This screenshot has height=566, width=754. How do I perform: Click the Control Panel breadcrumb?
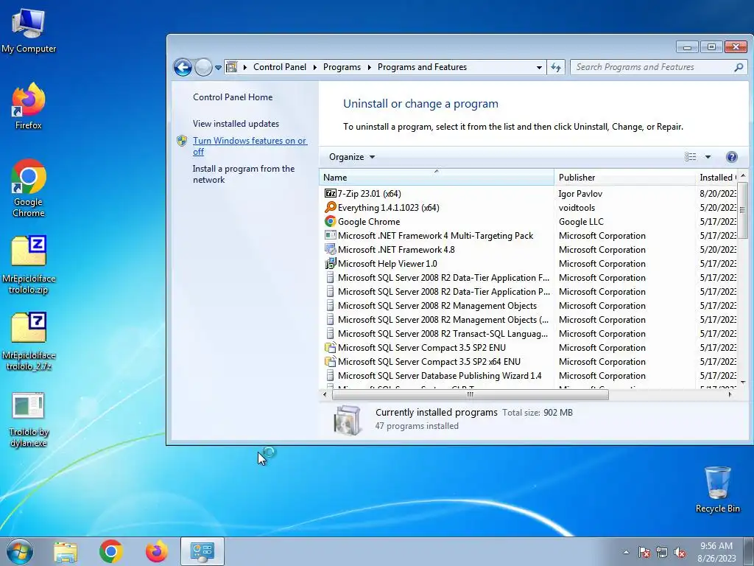tap(279, 67)
